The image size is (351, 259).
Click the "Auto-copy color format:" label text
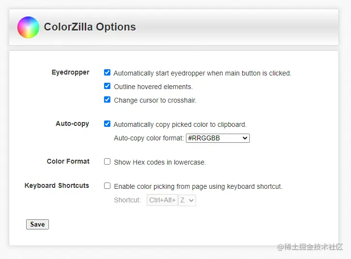click(149, 138)
